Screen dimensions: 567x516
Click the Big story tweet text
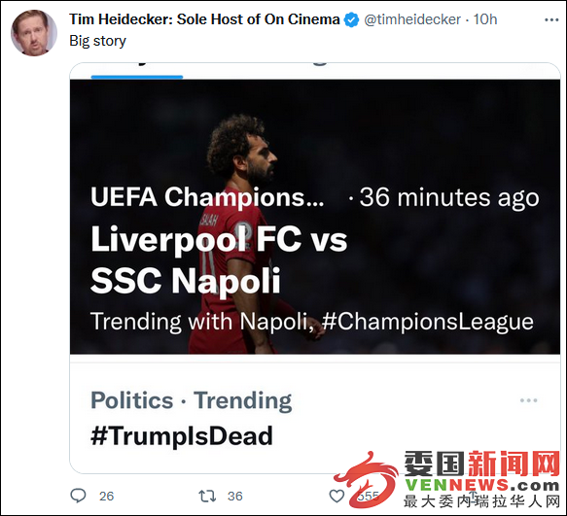(97, 41)
